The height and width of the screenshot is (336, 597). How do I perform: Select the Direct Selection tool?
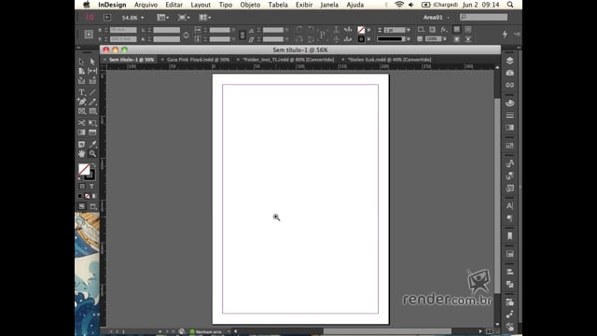tap(92, 62)
